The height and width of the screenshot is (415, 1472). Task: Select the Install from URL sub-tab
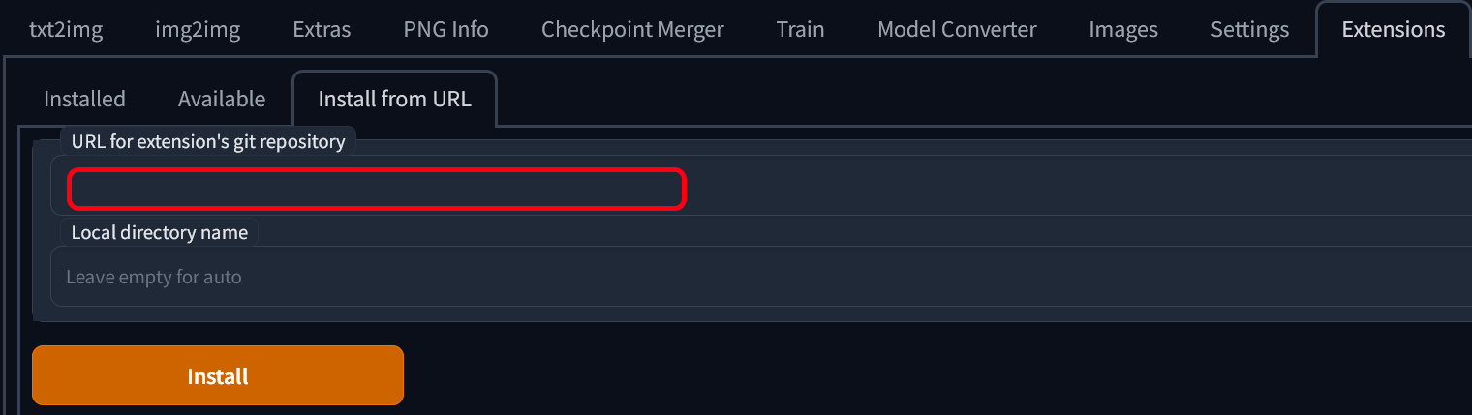coord(395,99)
